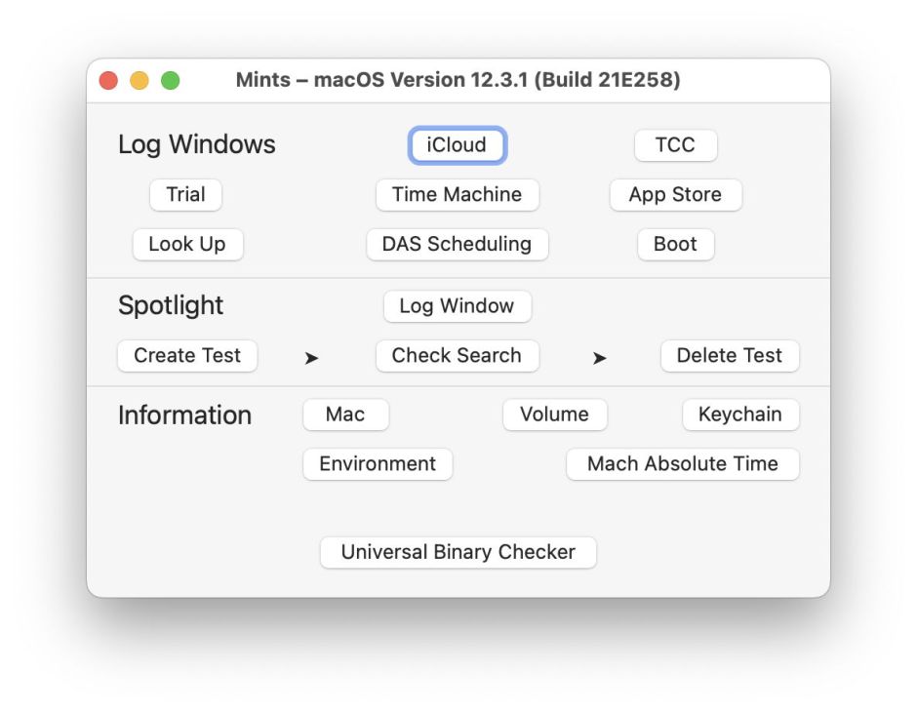The height and width of the screenshot is (712, 917).
Task: Open the Trial log window
Action: point(185,194)
